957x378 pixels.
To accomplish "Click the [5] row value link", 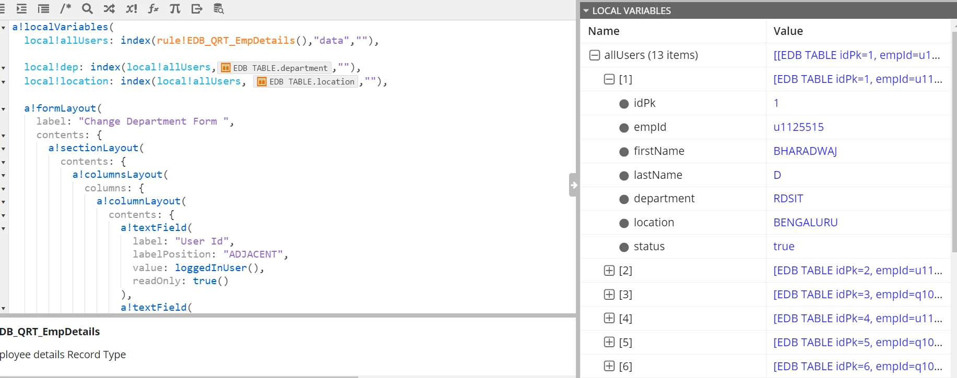I will click(x=857, y=342).
